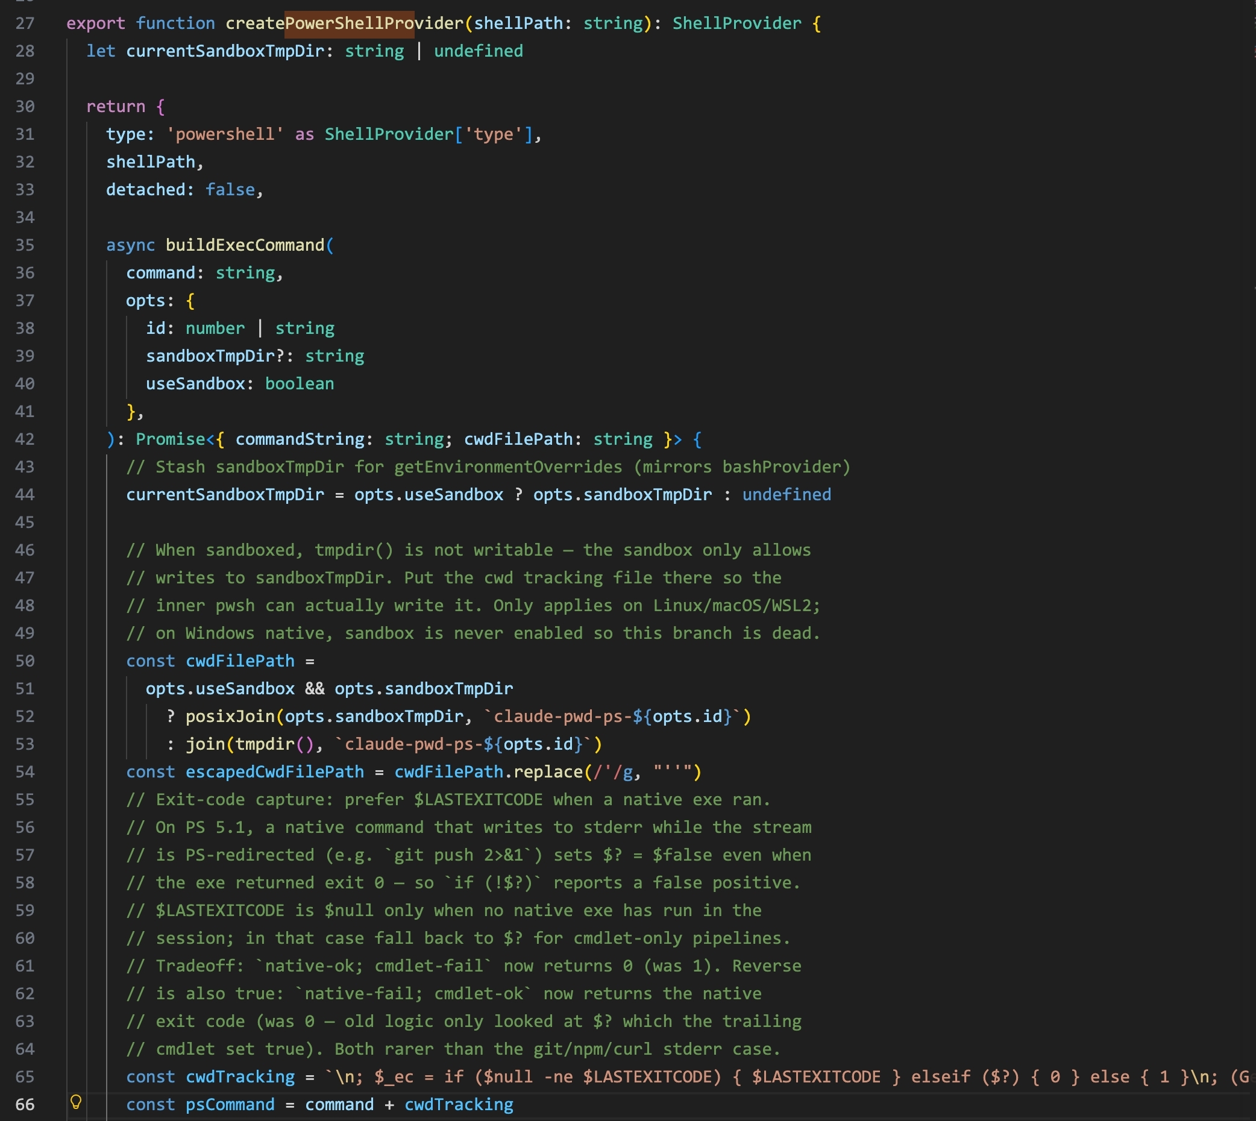Click line number 54 in the gutter
1256x1121 pixels.
[x=25, y=772]
